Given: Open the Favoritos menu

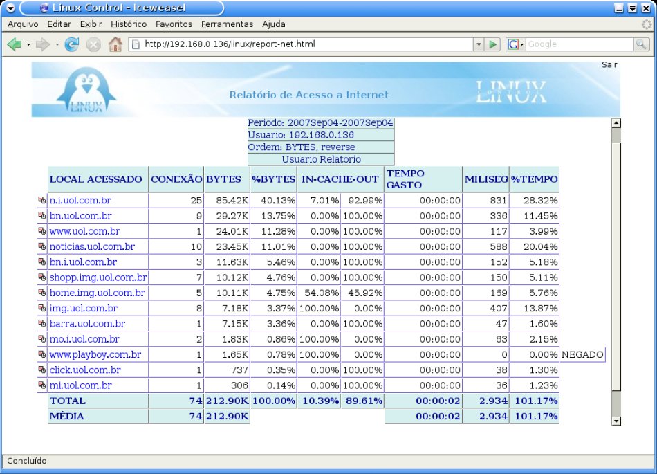Looking at the screenshot, I should [174, 24].
